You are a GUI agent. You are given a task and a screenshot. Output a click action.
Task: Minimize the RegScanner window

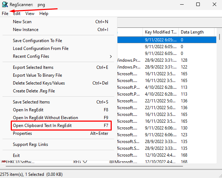[x=182, y=5]
